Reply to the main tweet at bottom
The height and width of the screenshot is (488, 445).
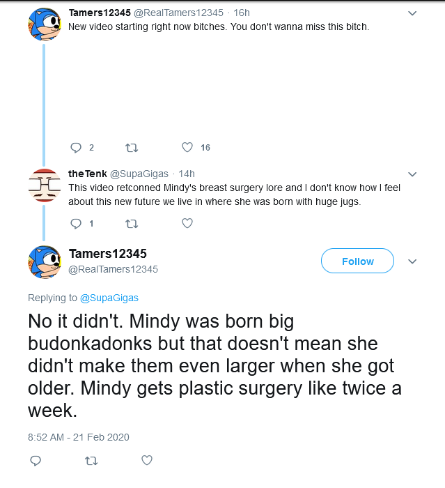(36, 461)
